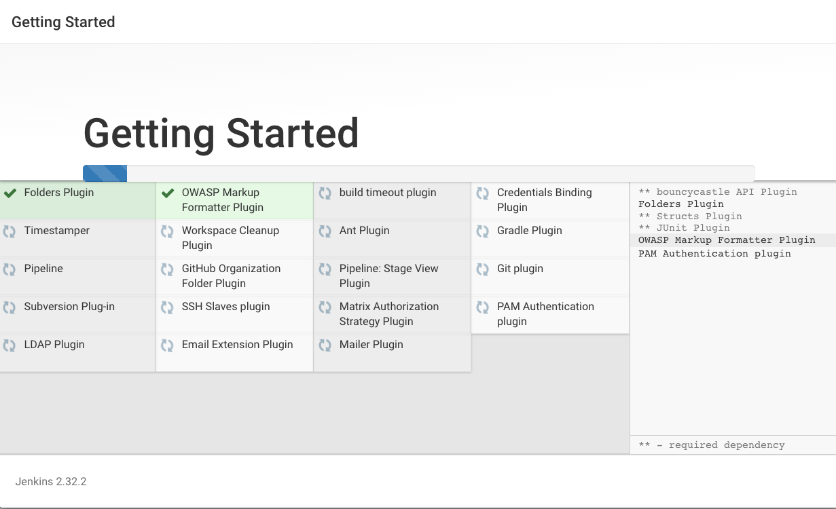Viewport: 836px width, 509px height.
Task: Click the spinner icon beside Git plugin
Action: 483,269
